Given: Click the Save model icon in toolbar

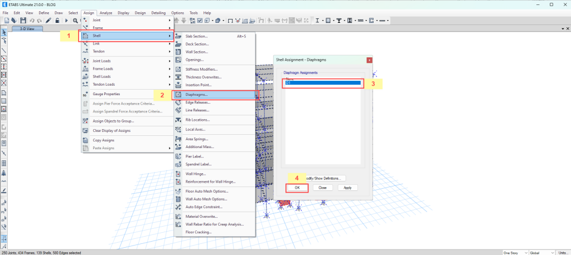Looking at the screenshot, I should [x=22, y=21].
